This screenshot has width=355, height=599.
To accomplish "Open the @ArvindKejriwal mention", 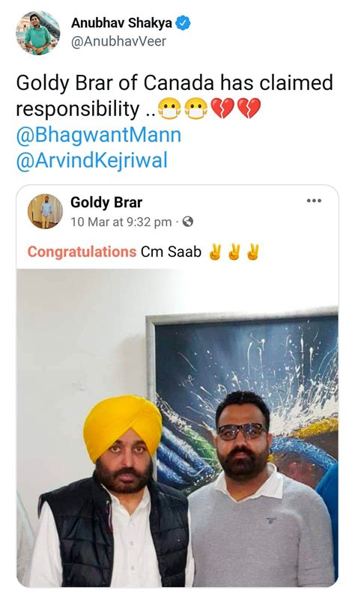I will [91, 160].
